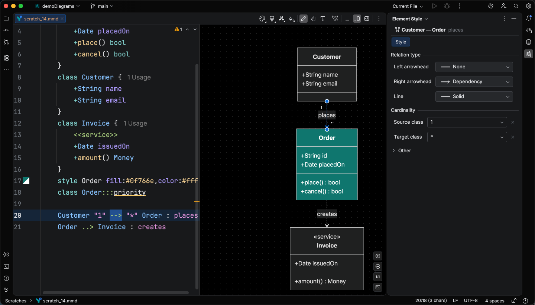Click the paint bucket fill icon
The height and width of the screenshot is (305, 535).
292,19
